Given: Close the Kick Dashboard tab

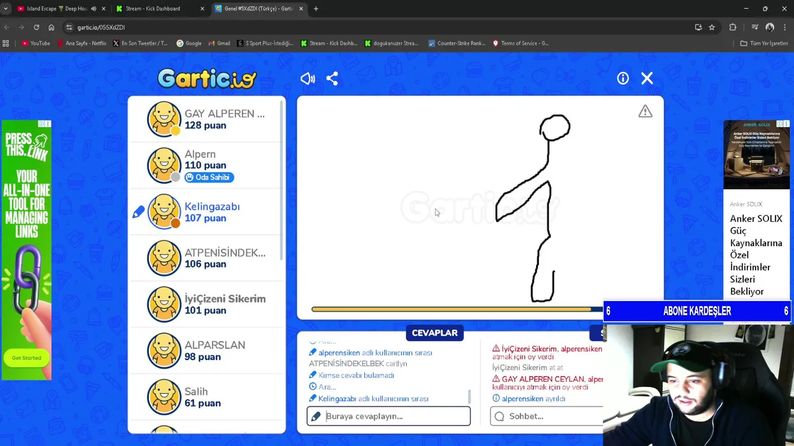Looking at the screenshot, I should pos(202,9).
